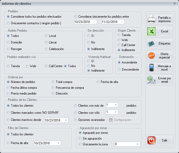Image resolution: width=179 pixels, height=153 pixels.
Task: Click the Configuración gear button
Action: point(120,120)
